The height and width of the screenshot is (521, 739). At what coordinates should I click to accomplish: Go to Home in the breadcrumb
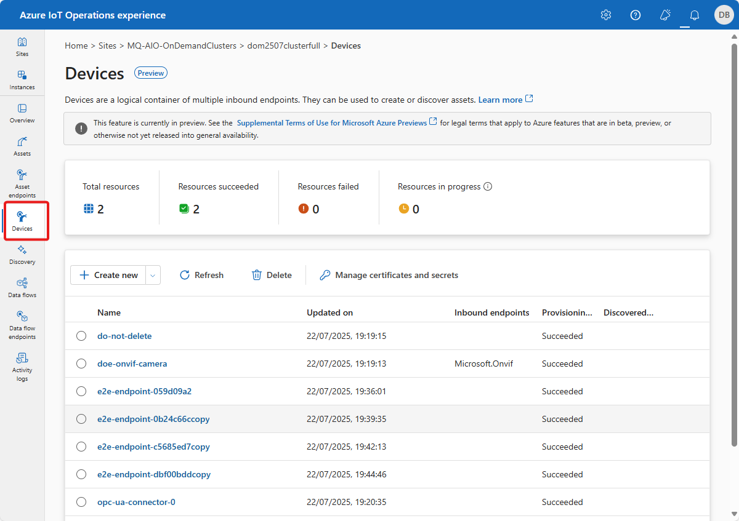(x=76, y=46)
